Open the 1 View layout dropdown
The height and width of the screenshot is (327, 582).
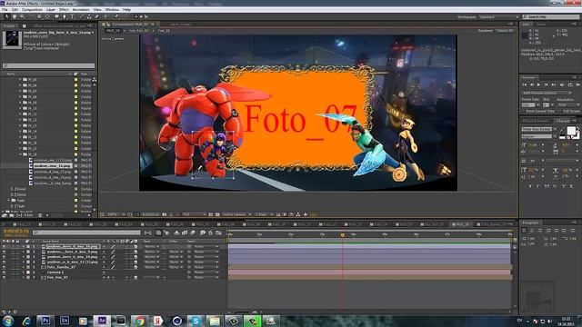pyautogui.click(x=265, y=214)
